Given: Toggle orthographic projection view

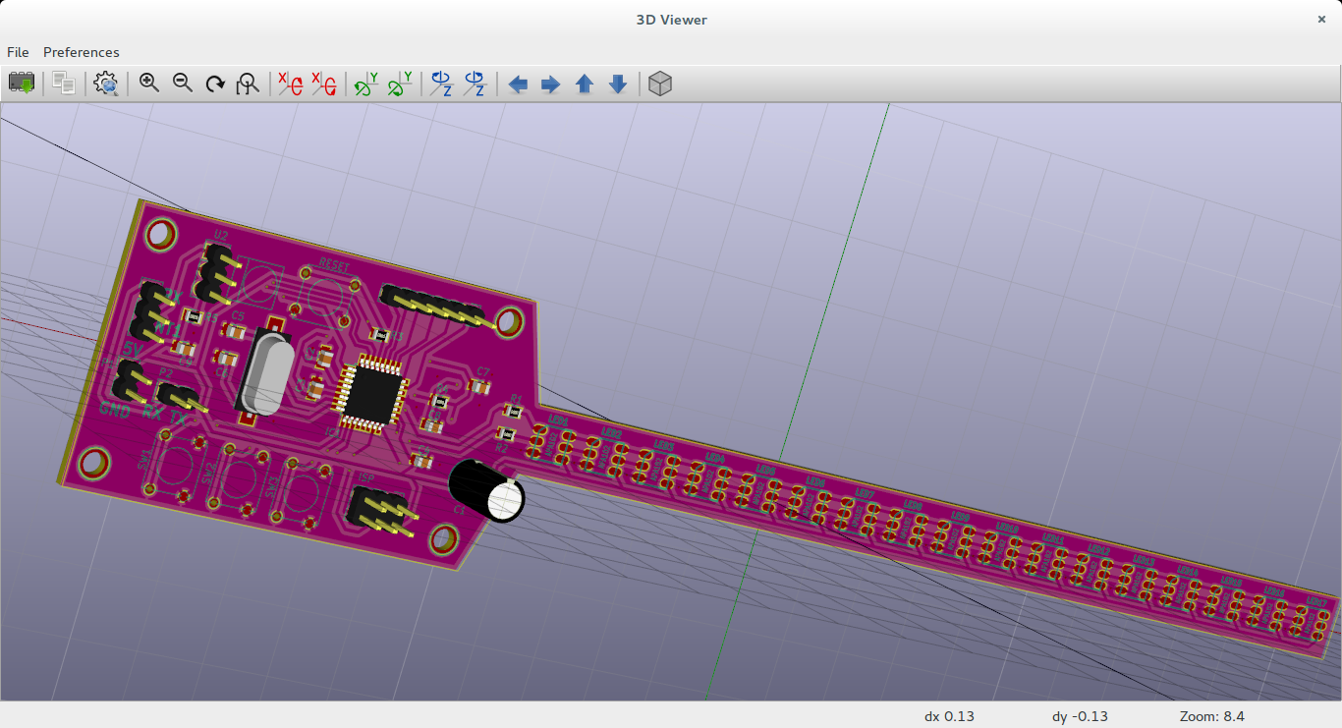Looking at the screenshot, I should click(x=659, y=84).
